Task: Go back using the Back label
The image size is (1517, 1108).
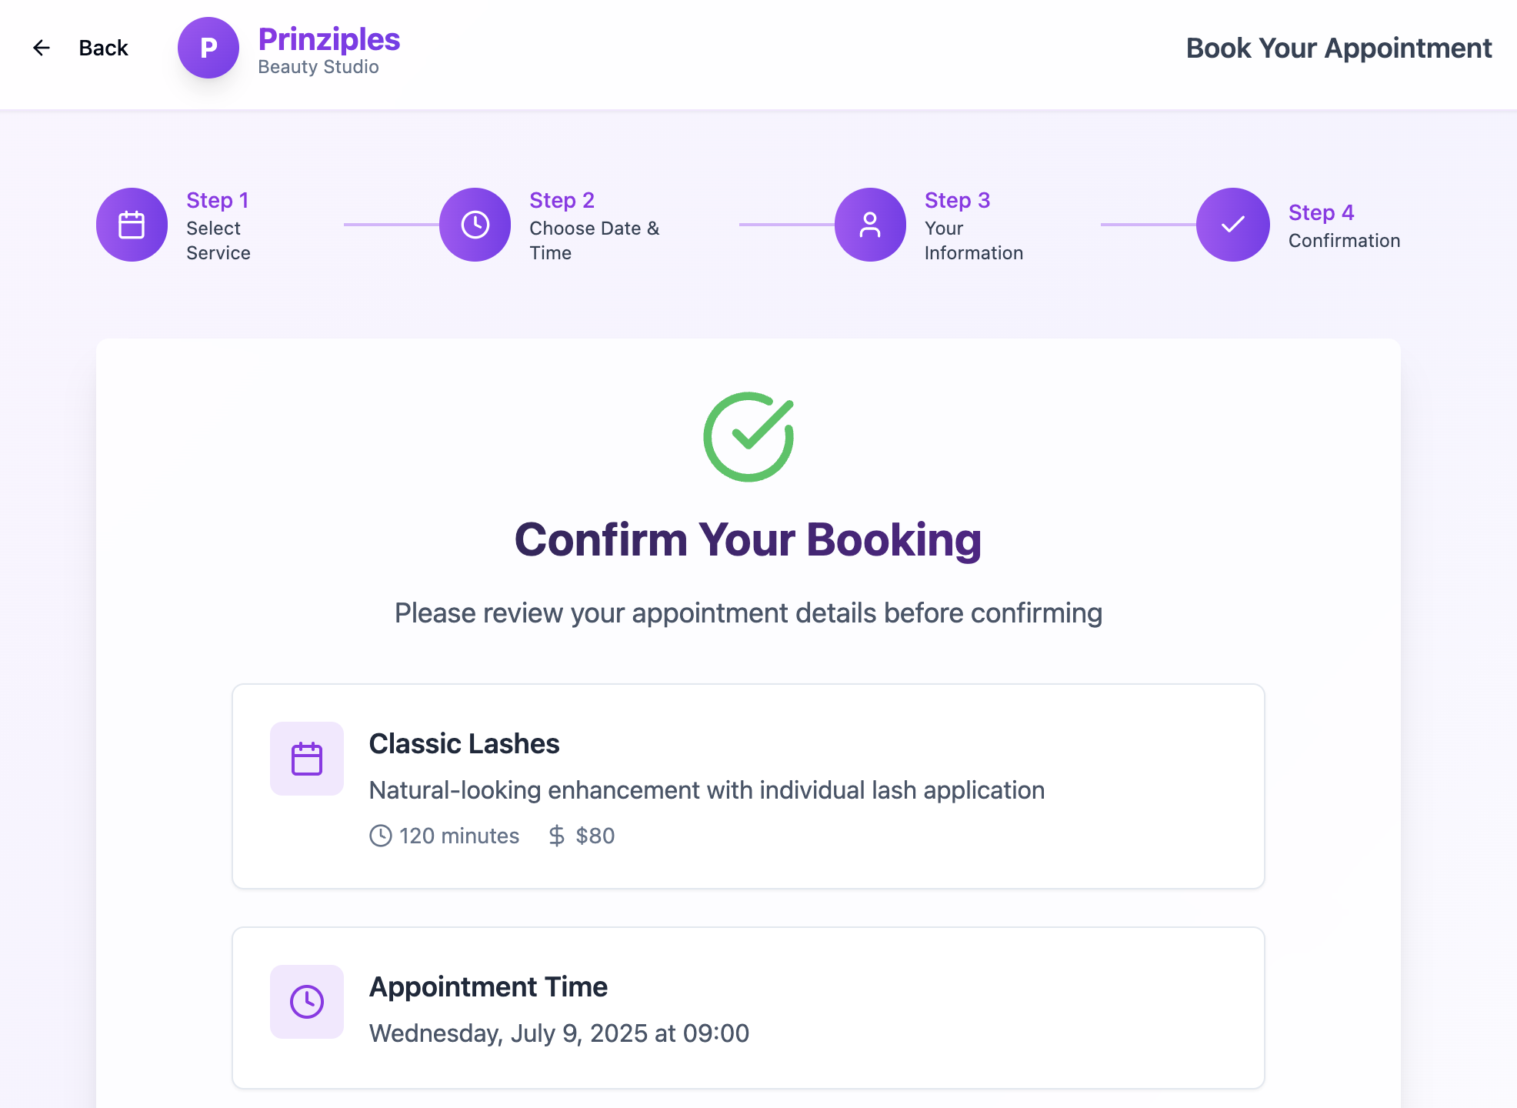Action: tap(103, 48)
